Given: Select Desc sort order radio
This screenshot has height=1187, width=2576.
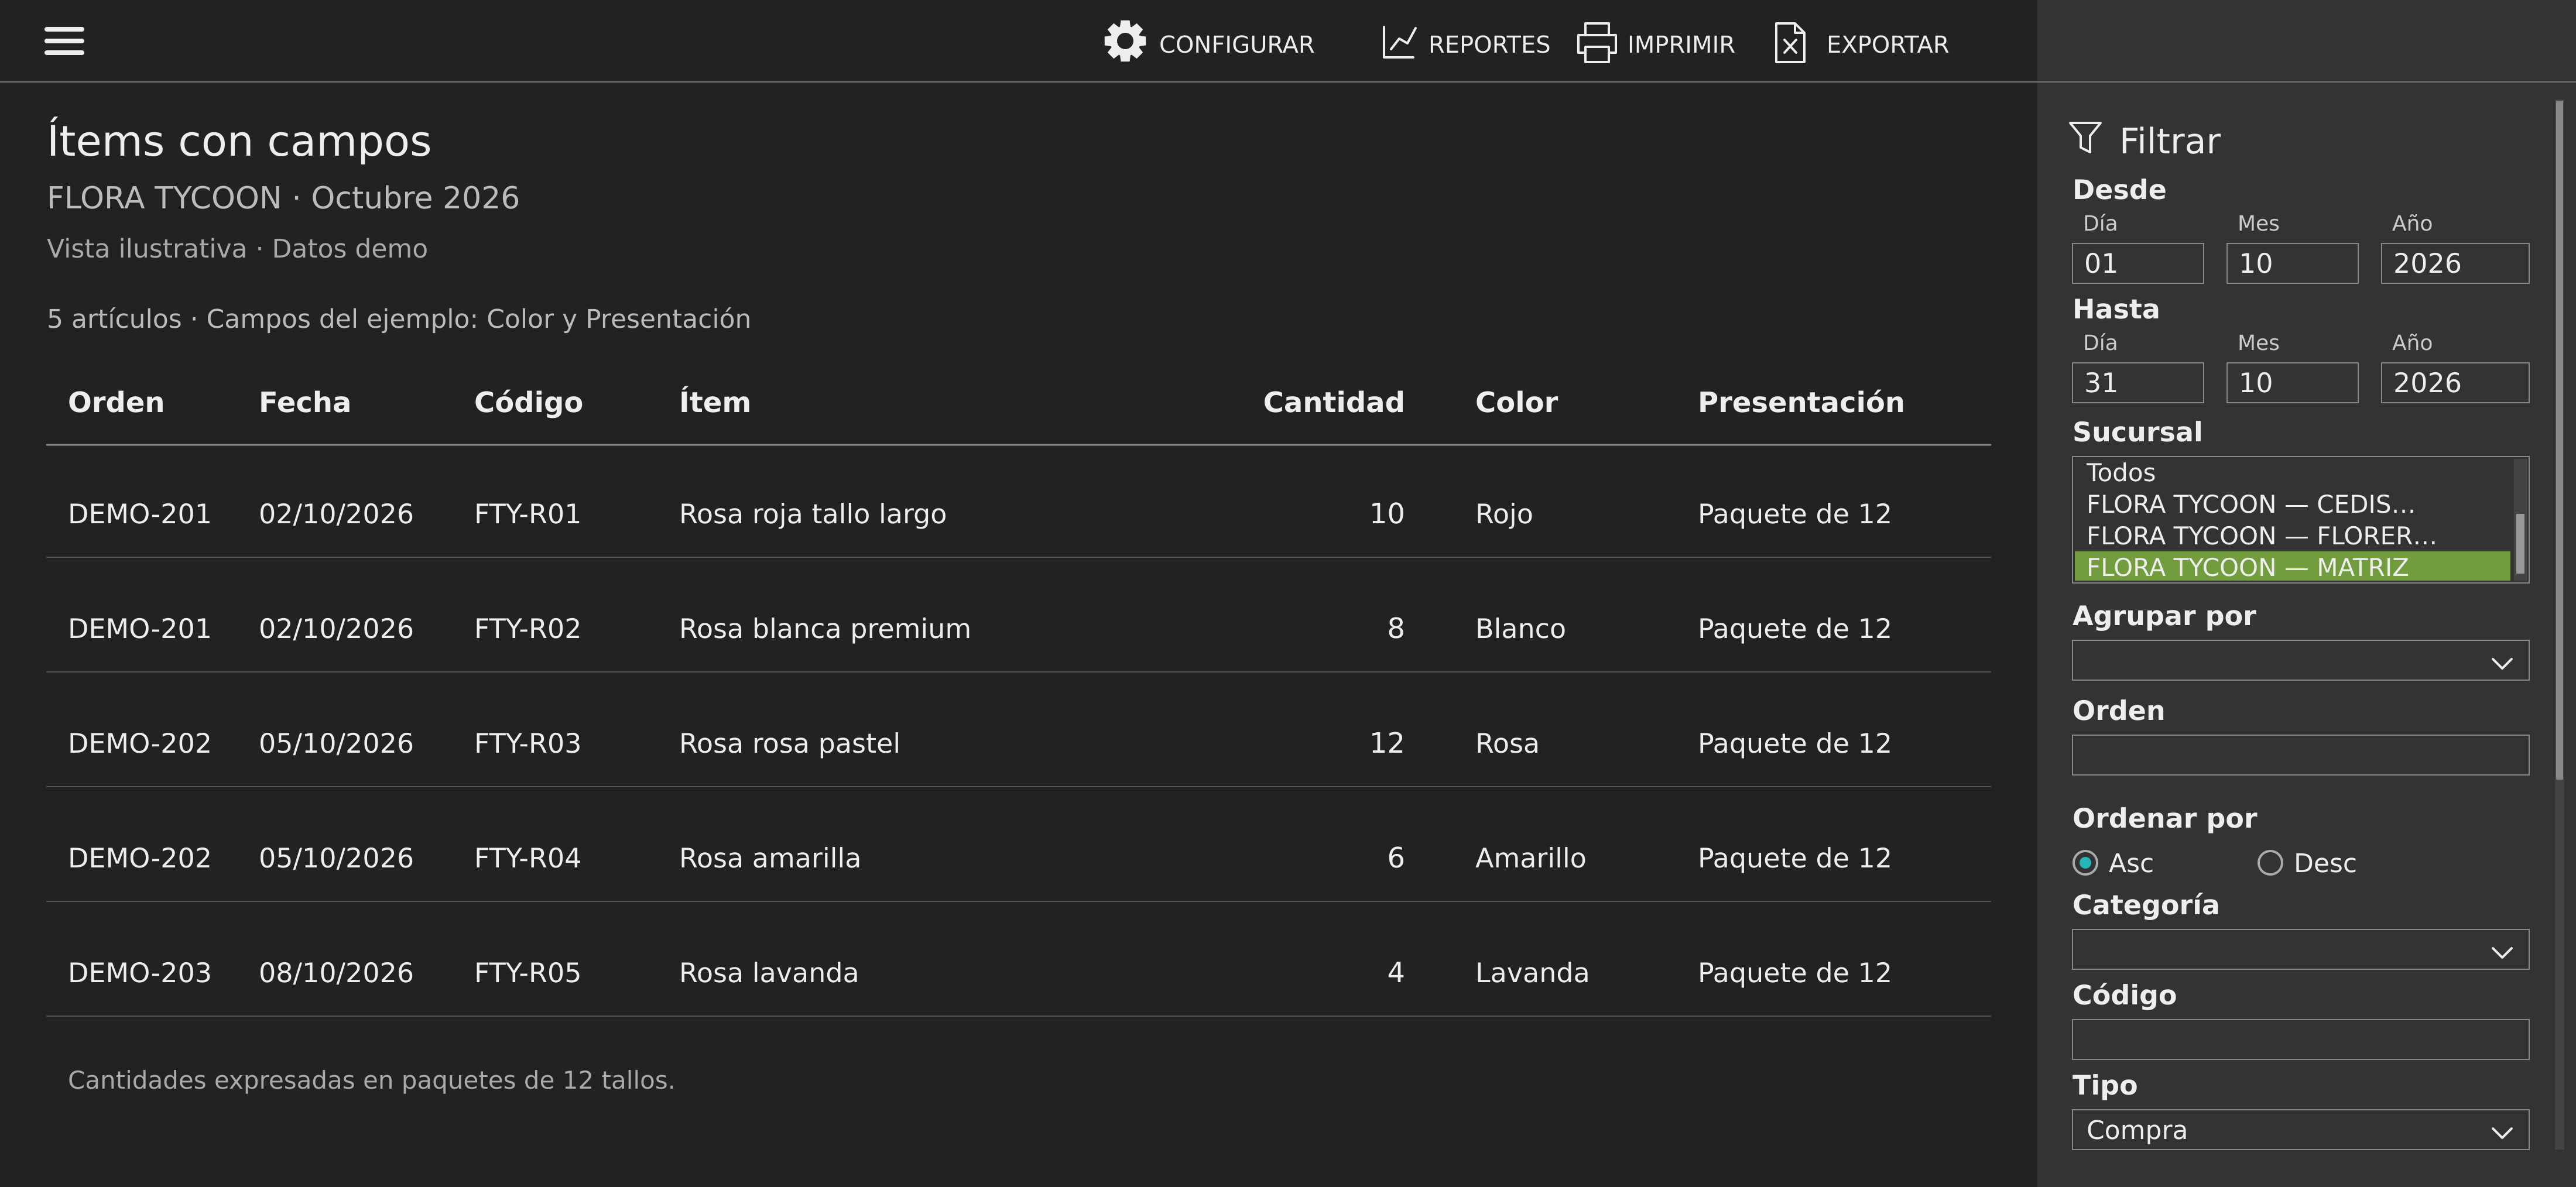Looking at the screenshot, I should pos(2270,862).
